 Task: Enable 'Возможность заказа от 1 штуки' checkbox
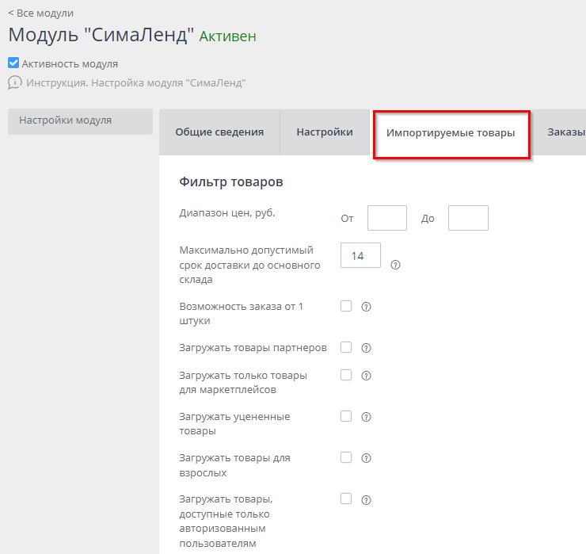point(346,306)
